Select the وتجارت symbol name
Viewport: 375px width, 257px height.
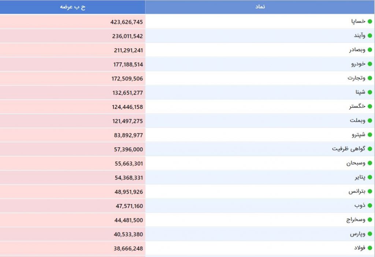pyautogui.click(x=356, y=78)
